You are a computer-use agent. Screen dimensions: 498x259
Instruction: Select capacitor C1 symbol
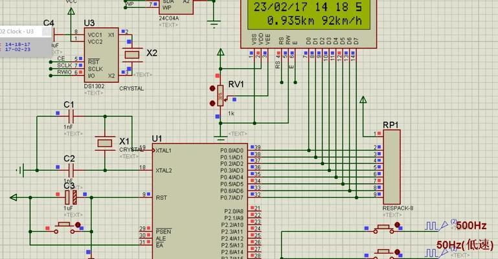[71, 117]
